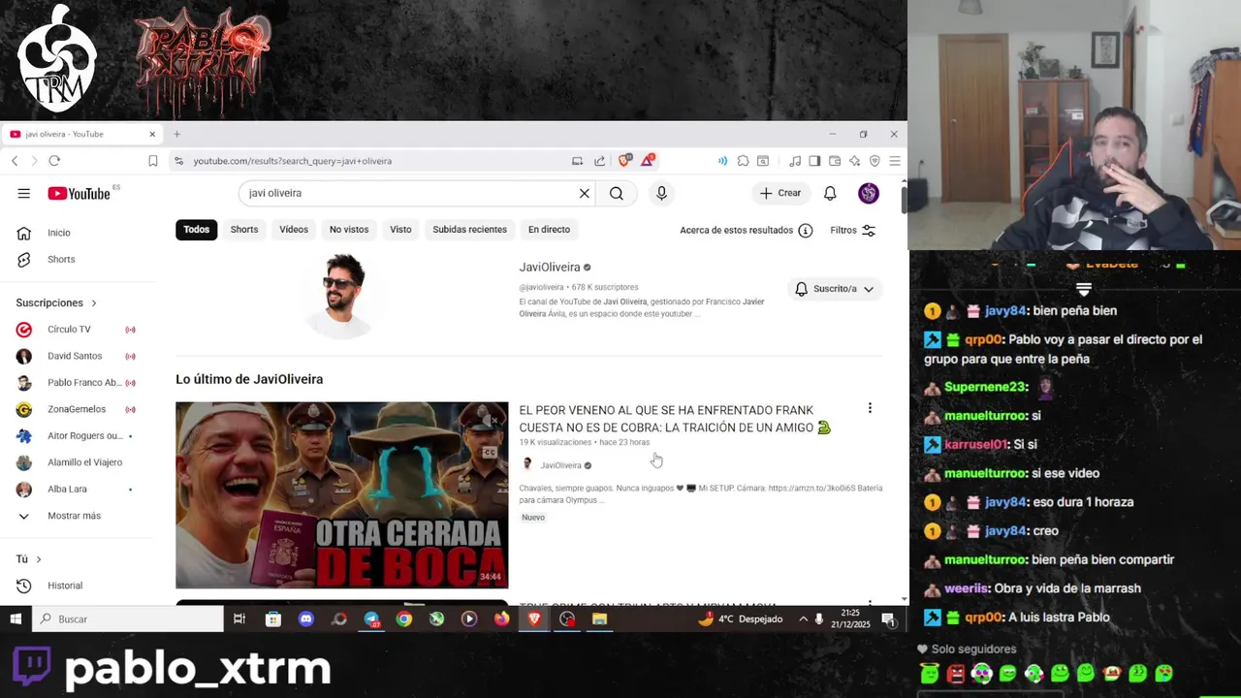Viewport: 1241px width, 698px height.
Task: Reload the page with the browser refresh icon
Action: tap(54, 161)
